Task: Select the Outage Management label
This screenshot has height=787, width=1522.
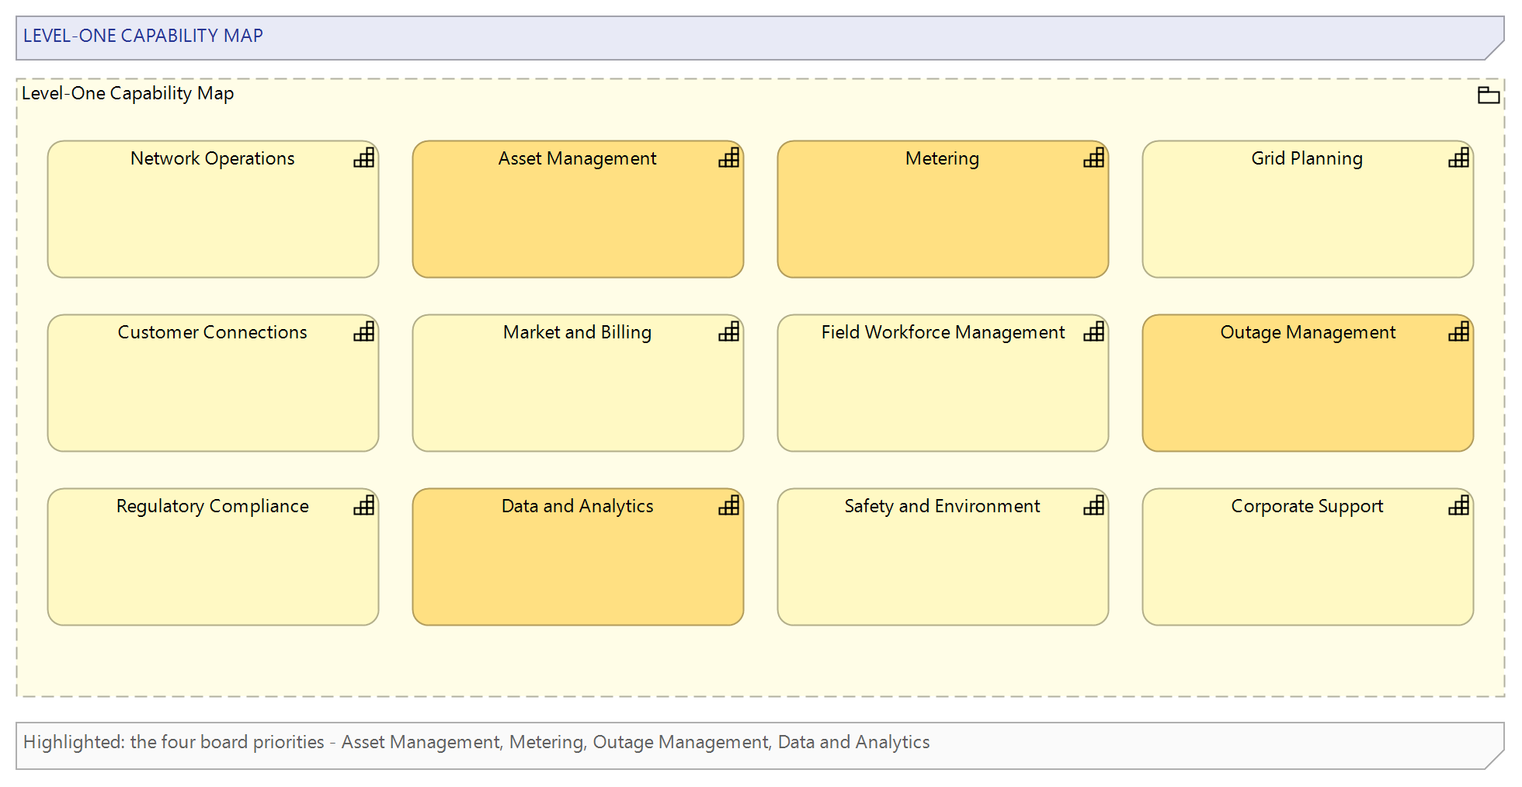Action: pyautogui.click(x=1308, y=332)
